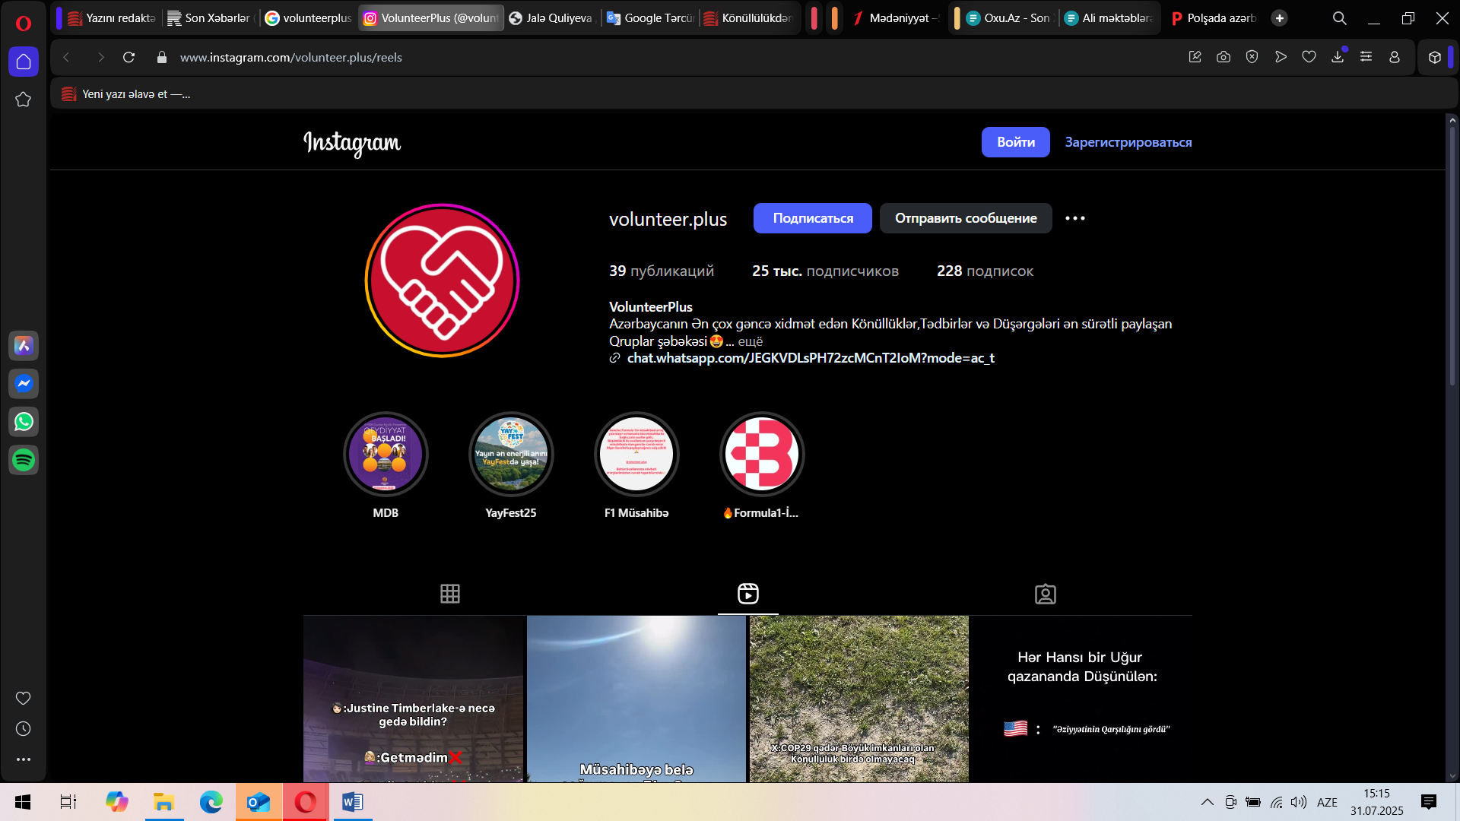Viewport: 1460px width, 821px height.
Task: Show hidden system tray icons chevron
Action: pyautogui.click(x=1207, y=802)
